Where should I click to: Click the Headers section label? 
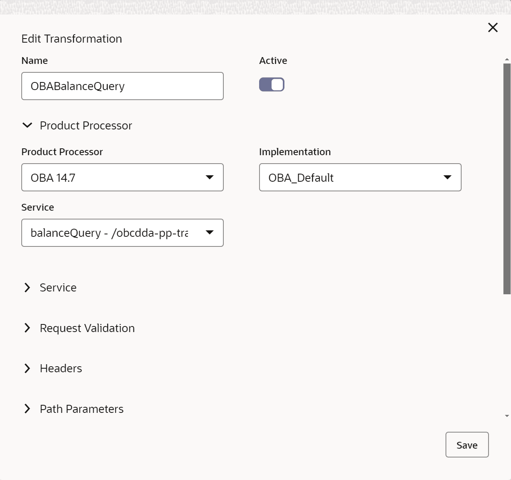coord(61,368)
